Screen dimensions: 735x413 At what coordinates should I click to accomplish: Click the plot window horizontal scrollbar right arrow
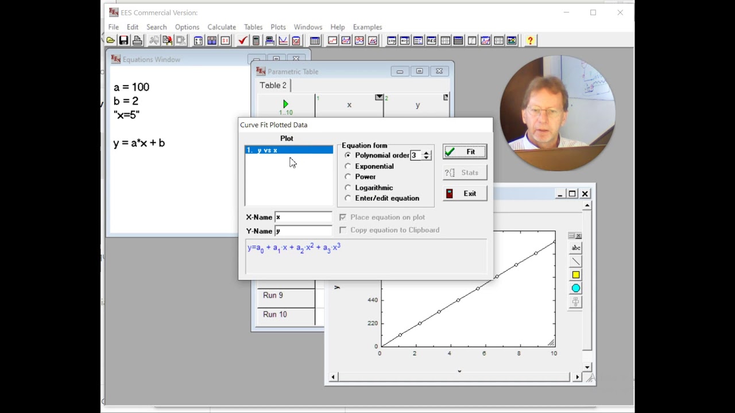577,377
